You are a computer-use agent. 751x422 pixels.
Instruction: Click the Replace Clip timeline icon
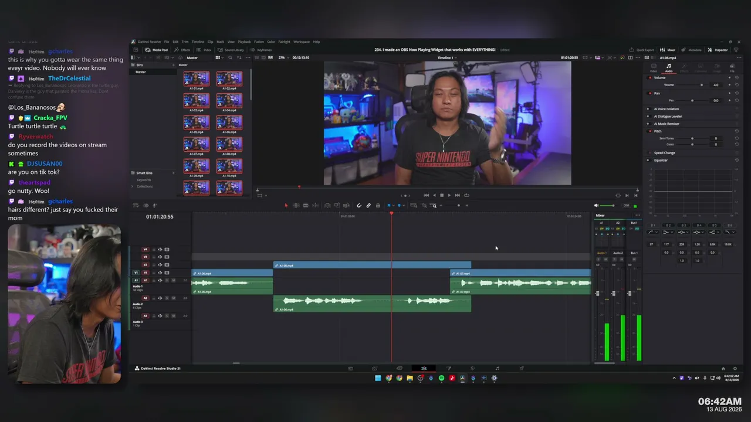tap(346, 206)
